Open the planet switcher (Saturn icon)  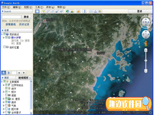click(79, 11)
